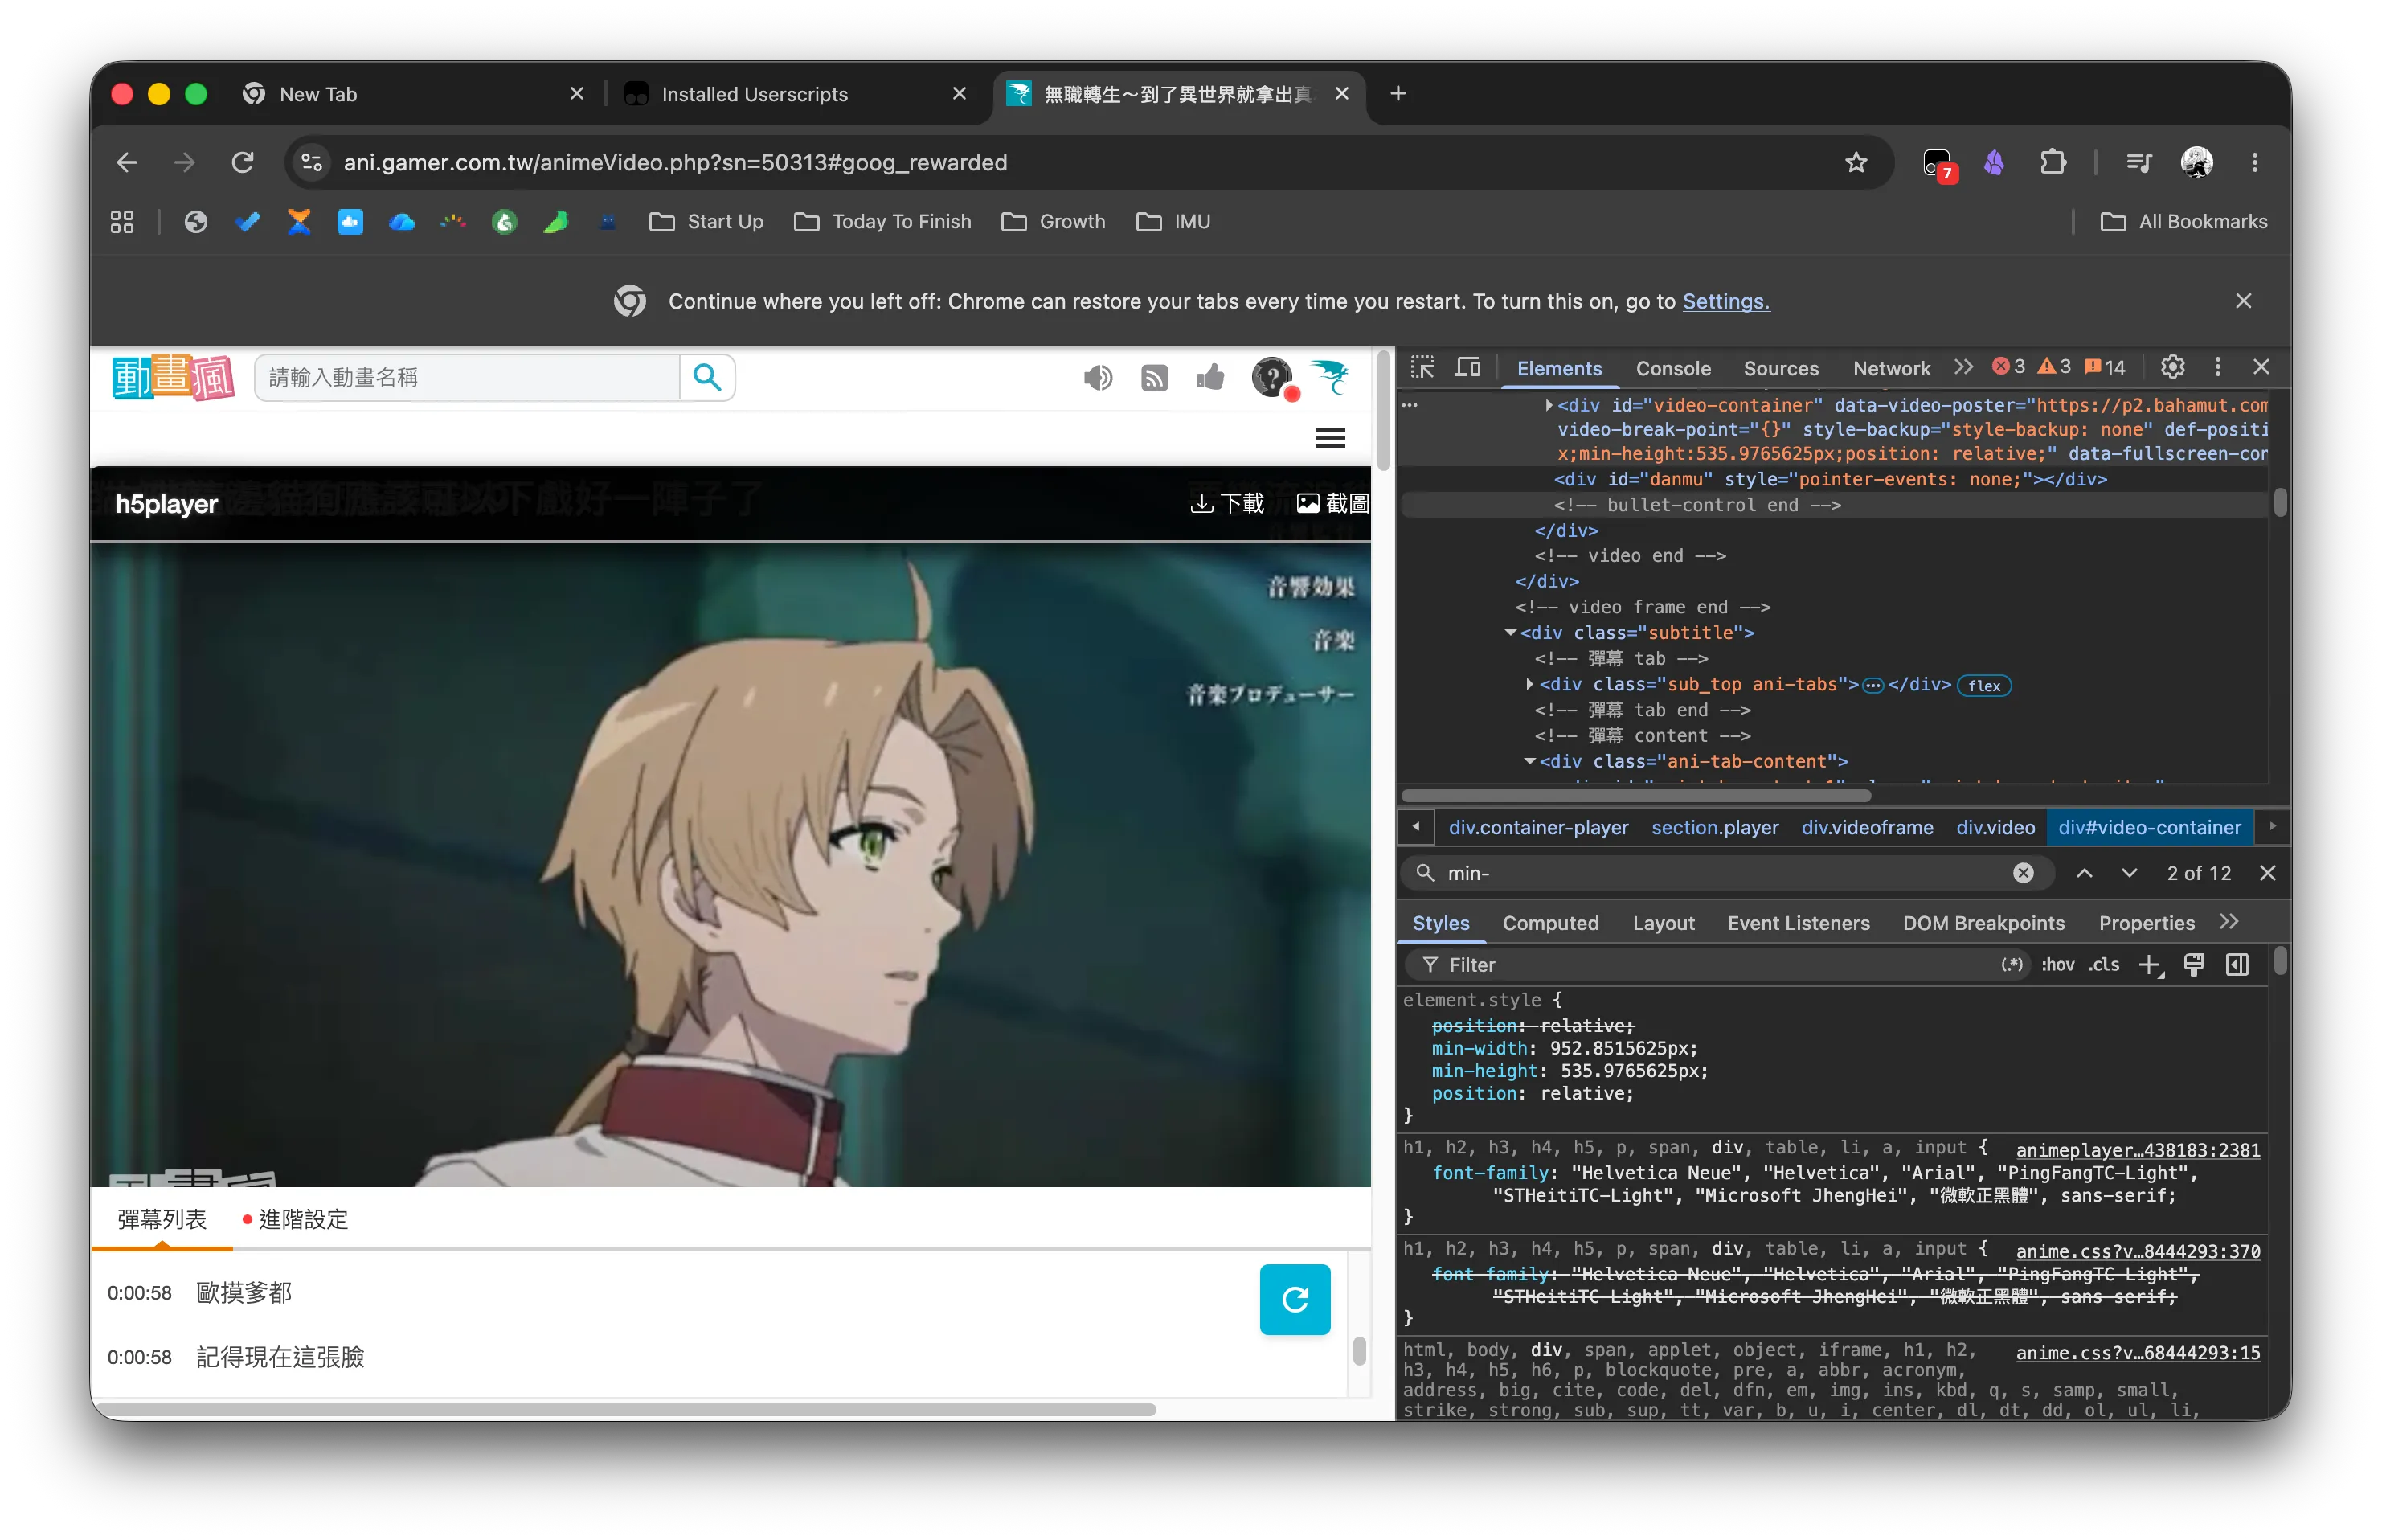The width and height of the screenshot is (2382, 1540).
Task: Open a new browser tab with plus button
Action: coord(1398,93)
